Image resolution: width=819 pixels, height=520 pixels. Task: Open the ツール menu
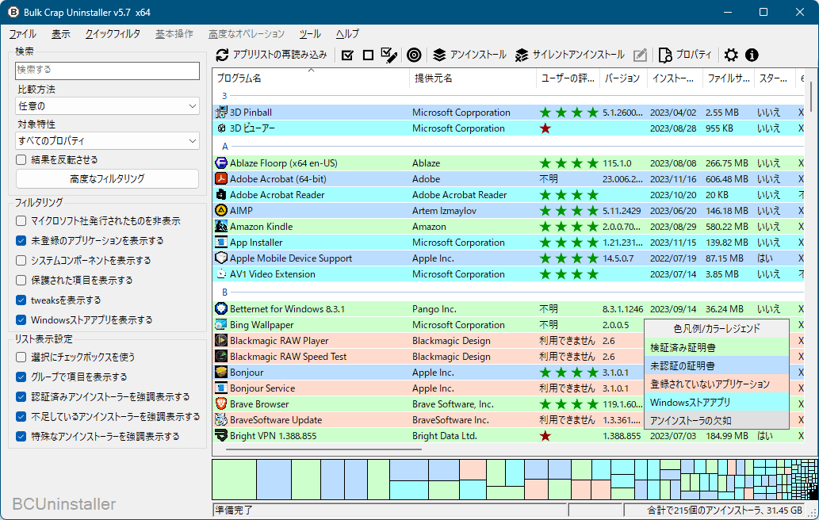310,34
